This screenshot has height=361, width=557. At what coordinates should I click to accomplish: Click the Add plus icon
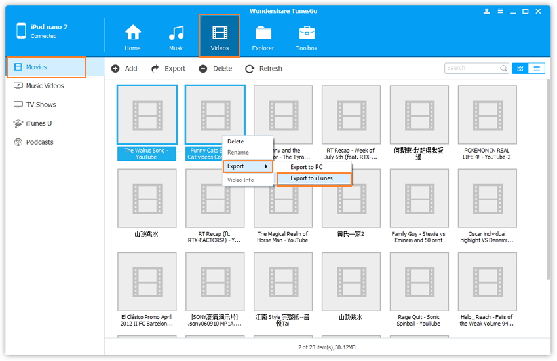116,69
